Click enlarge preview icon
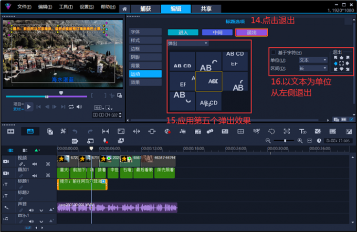The image size is (357, 232). tap(120, 96)
